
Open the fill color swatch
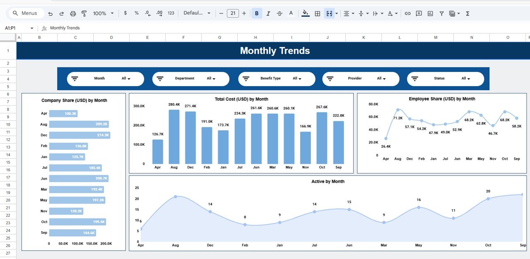[305, 13]
